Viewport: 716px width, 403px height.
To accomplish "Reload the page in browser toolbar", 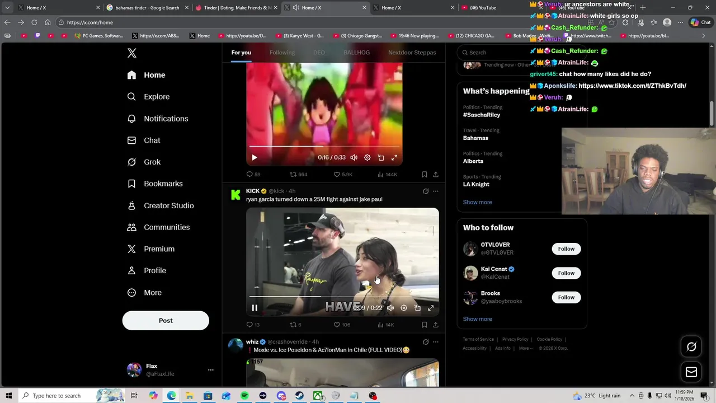I will [x=34, y=22].
